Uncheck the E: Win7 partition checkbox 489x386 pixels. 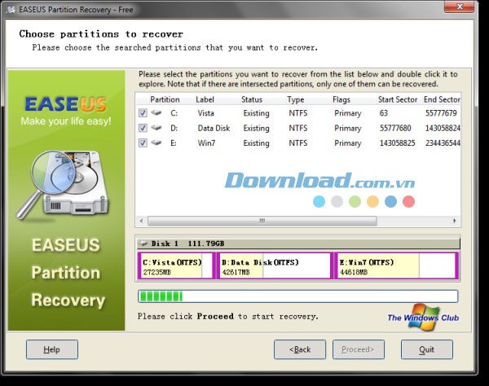pyautogui.click(x=143, y=143)
